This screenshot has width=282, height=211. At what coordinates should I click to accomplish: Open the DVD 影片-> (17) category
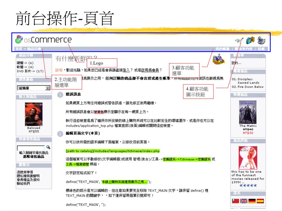point(30,71)
